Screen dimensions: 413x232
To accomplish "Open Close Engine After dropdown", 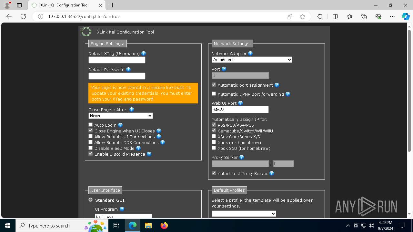I will pos(121,116).
